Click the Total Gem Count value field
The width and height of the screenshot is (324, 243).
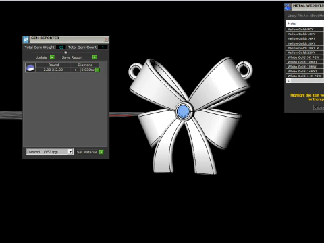tap(103, 47)
